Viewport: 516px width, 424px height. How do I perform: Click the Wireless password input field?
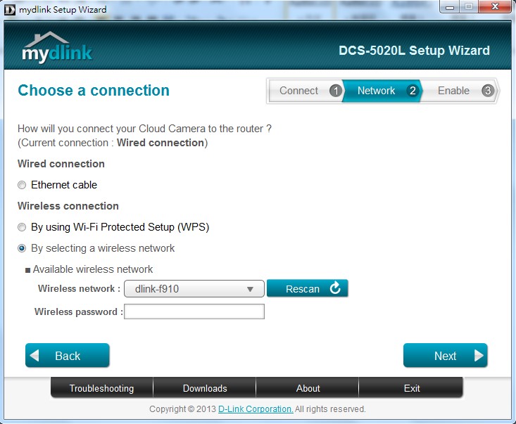pyautogui.click(x=194, y=311)
